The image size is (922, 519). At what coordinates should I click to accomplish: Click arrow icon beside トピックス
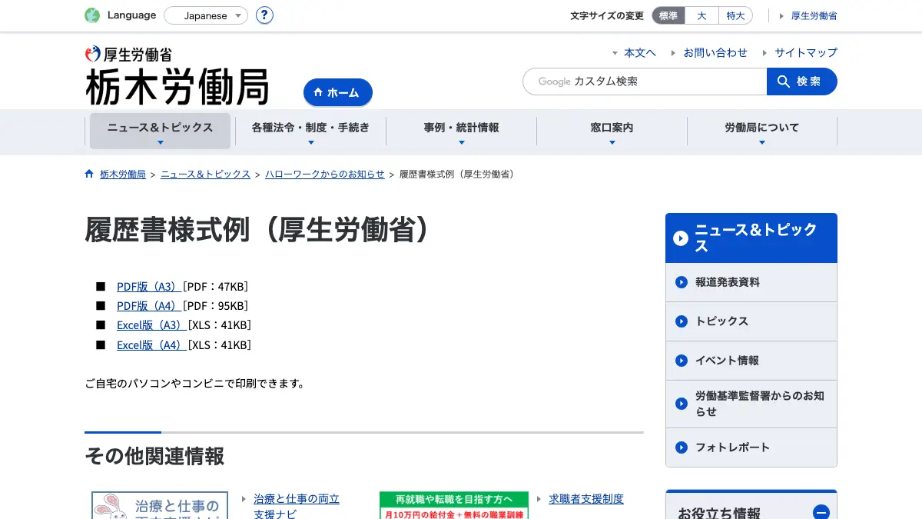pyautogui.click(x=681, y=321)
